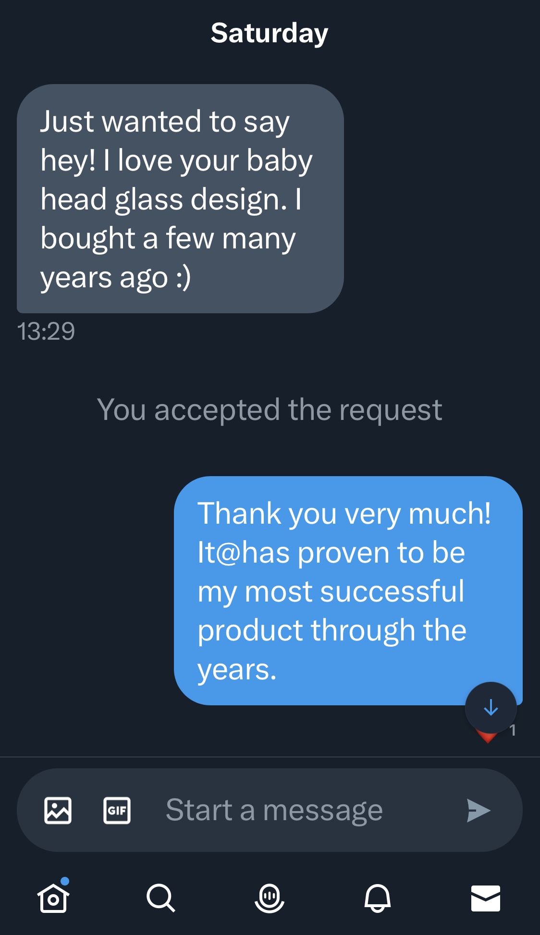Open the Search tab
Screen dimensions: 540x935
(x=160, y=898)
